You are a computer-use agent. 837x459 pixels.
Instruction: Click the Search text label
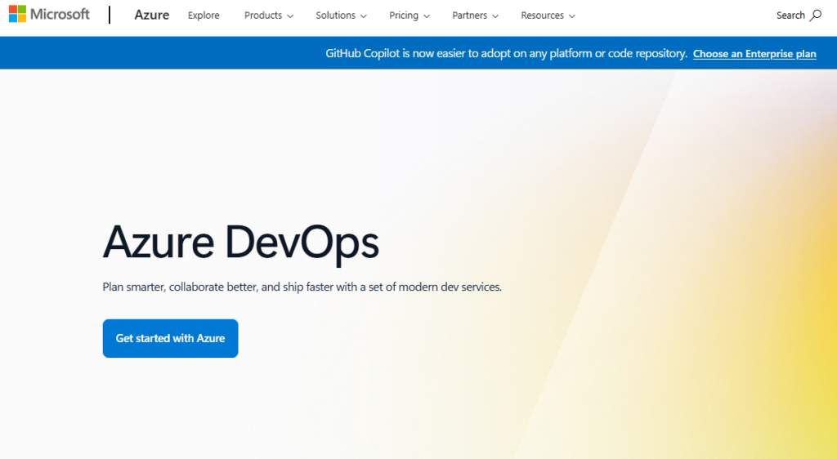(x=790, y=16)
